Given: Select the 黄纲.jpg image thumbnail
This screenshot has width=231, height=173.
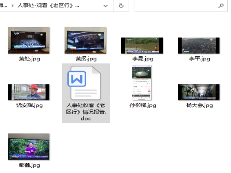Looking at the screenshot, I should (85, 40).
